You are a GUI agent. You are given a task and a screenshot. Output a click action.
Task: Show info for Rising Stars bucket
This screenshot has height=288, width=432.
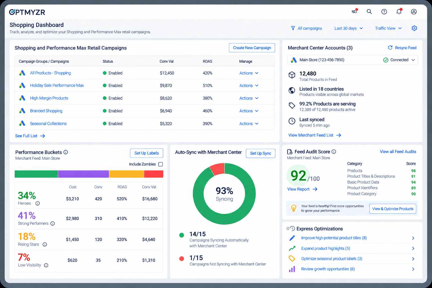(45, 244)
